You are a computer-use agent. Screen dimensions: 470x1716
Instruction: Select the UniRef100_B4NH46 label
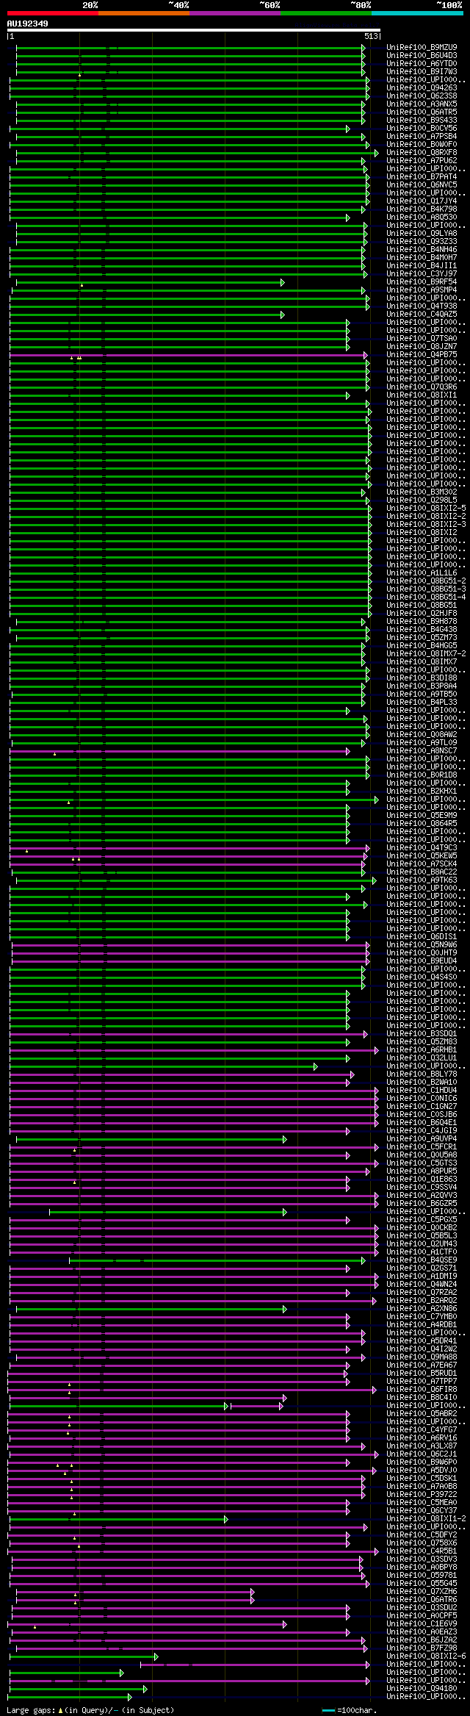pos(422,250)
